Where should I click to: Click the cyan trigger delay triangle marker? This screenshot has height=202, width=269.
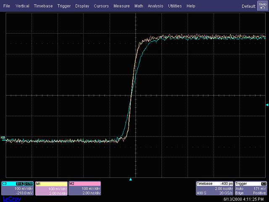tap(131, 179)
